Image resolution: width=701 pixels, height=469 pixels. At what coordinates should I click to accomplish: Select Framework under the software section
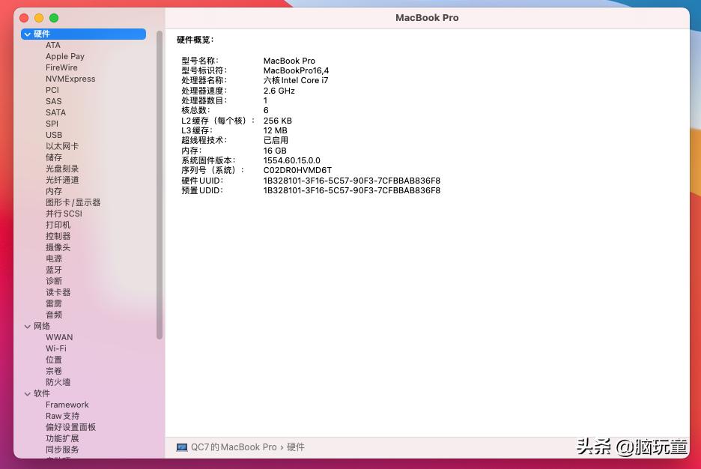click(67, 405)
